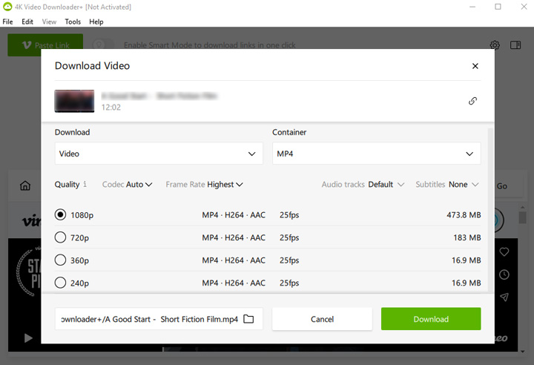Viewport: 534px width, 365px height.
Task: Click the green Download button
Action: click(431, 319)
